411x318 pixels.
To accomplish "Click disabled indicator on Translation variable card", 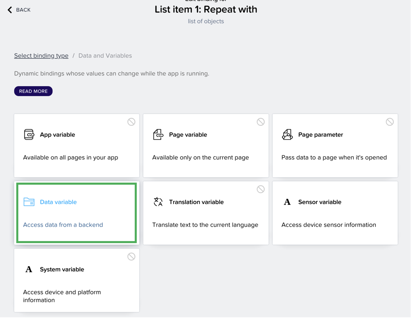I will pos(261,189).
